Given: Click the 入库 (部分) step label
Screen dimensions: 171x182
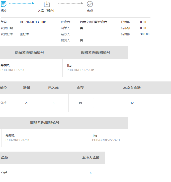Looking at the screenshot, I should click(x=46, y=11).
